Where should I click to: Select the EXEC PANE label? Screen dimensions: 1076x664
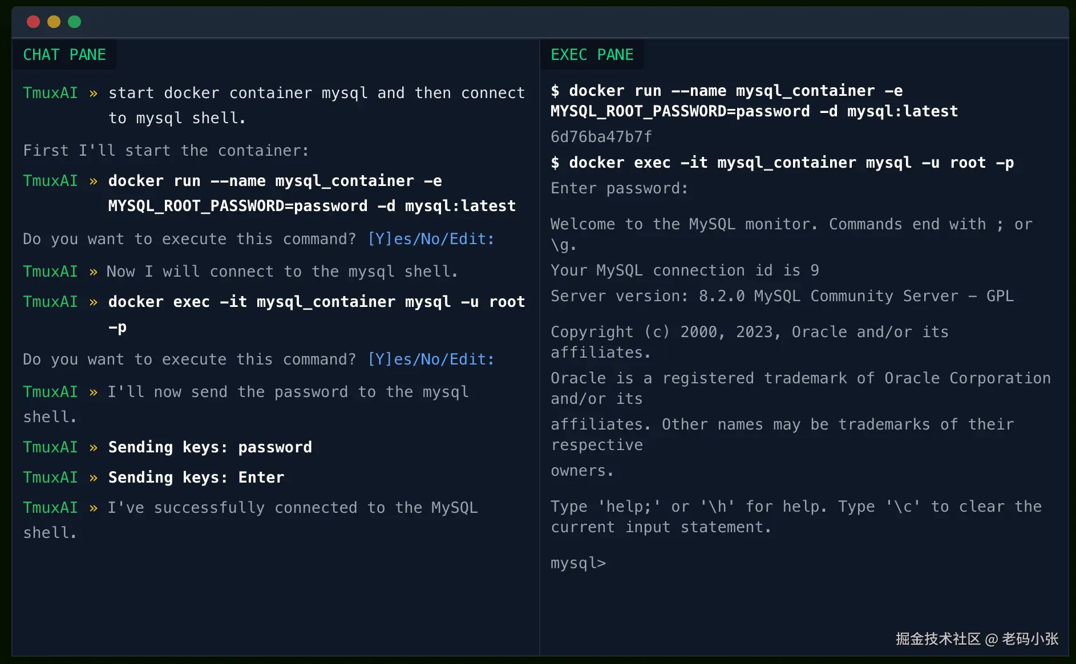coord(592,55)
